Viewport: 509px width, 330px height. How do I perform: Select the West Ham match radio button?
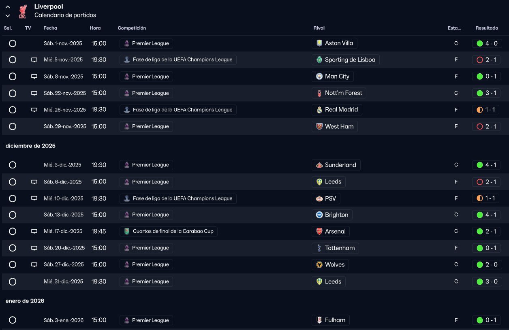pyautogui.click(x=13, y=126)
